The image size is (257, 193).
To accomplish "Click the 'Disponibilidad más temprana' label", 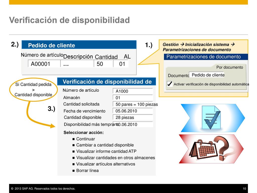I will click(91, 124).
